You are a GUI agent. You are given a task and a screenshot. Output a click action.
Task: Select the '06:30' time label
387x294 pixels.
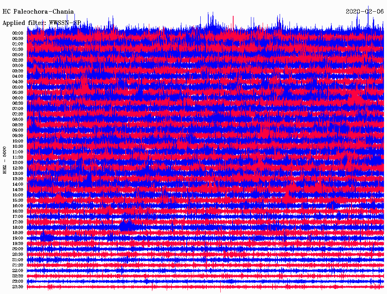(18, 103)
